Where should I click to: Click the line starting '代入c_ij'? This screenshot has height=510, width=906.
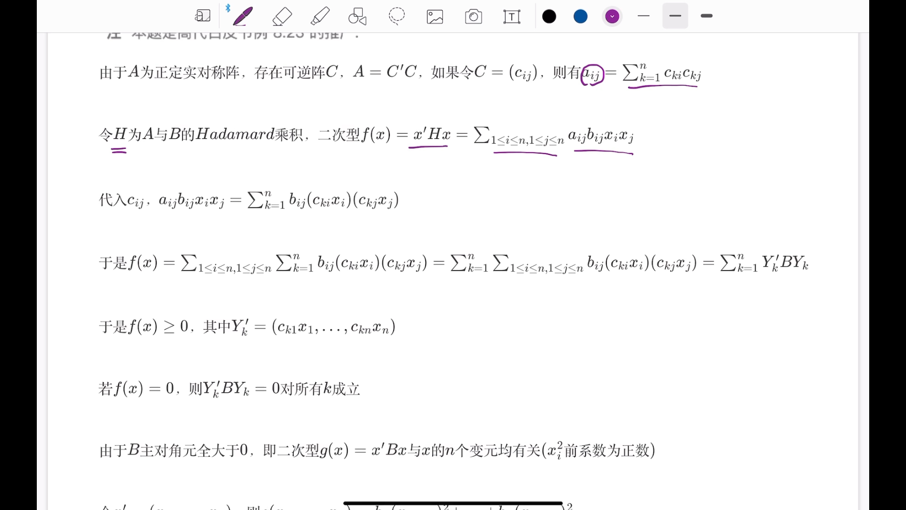click(249, 200)
